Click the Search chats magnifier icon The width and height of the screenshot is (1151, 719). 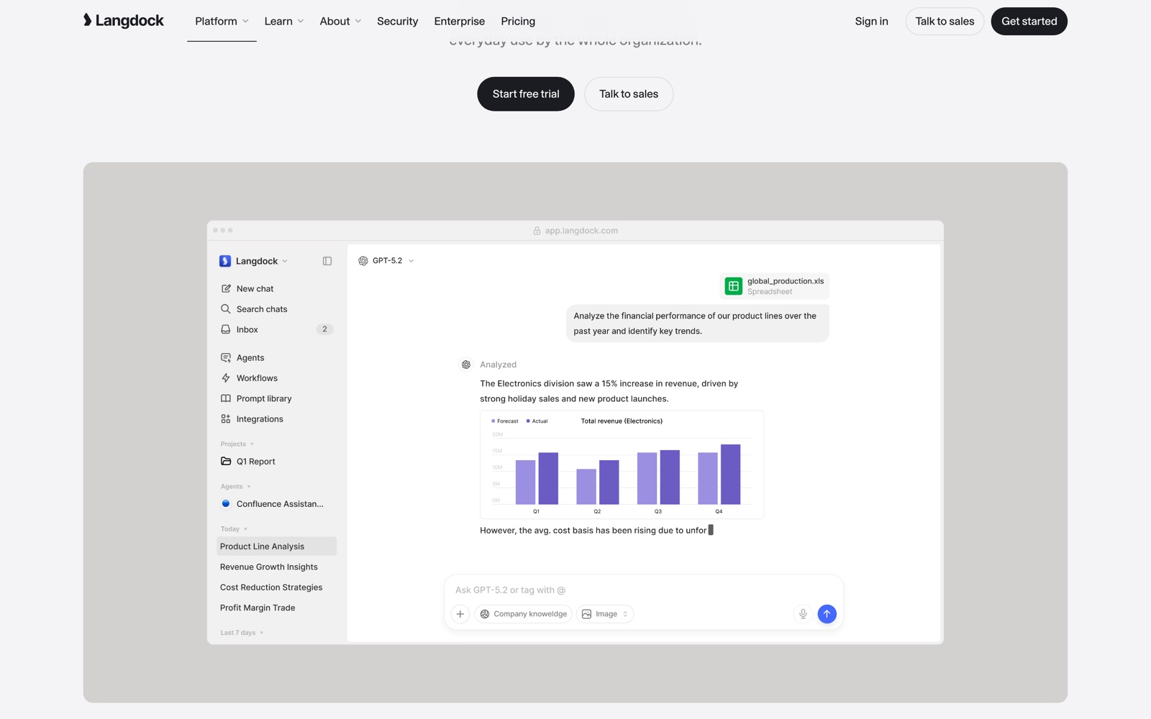click(x=226, y=309)
